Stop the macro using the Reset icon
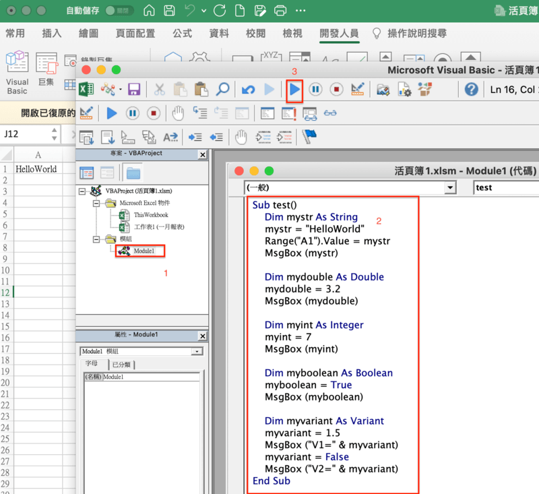This screenshot has width=539, height=494. (x=336, y=91)
